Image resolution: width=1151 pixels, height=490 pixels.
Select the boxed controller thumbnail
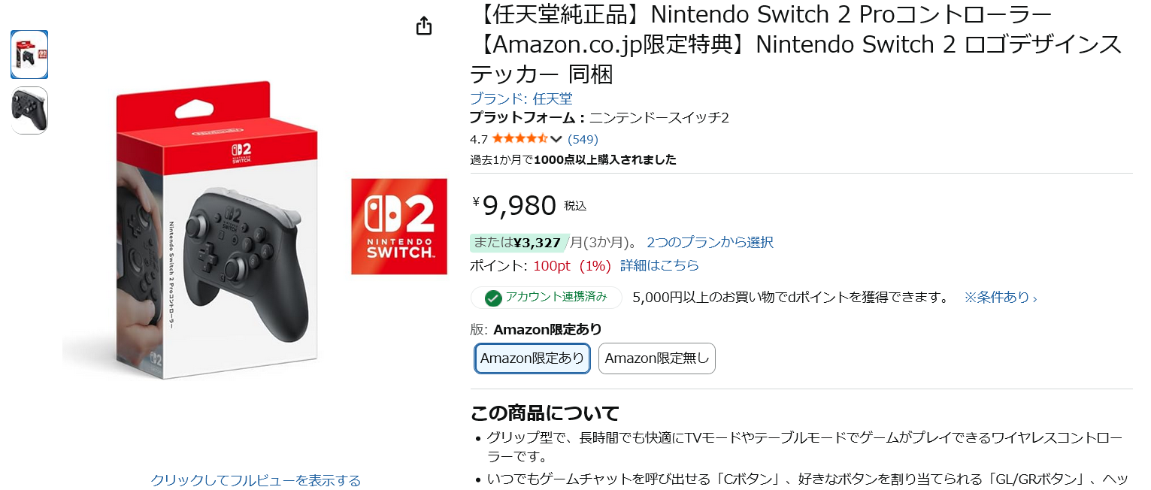click(x=29, y=55)
